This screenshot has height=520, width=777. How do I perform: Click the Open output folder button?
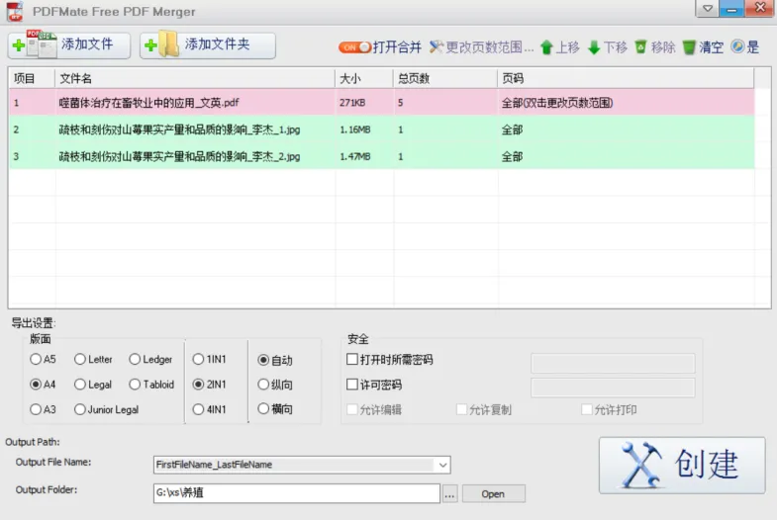pos(493,493)
